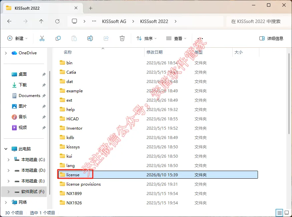This screenshot has height=217, width=292.
Task: Collapse the 此电脑 tree node
Action: 6,149
